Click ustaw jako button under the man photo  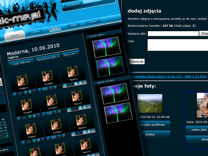point(196,129)
